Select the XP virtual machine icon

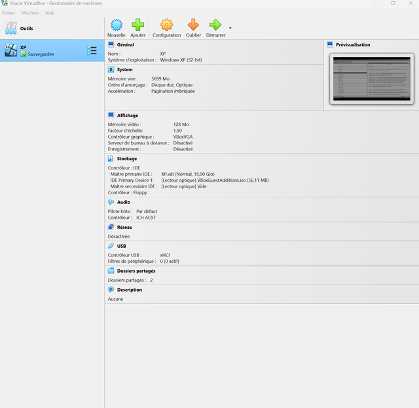[11, 50]
